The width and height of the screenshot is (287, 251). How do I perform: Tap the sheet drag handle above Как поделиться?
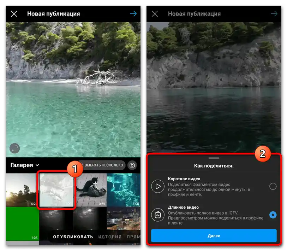point(214,158)
